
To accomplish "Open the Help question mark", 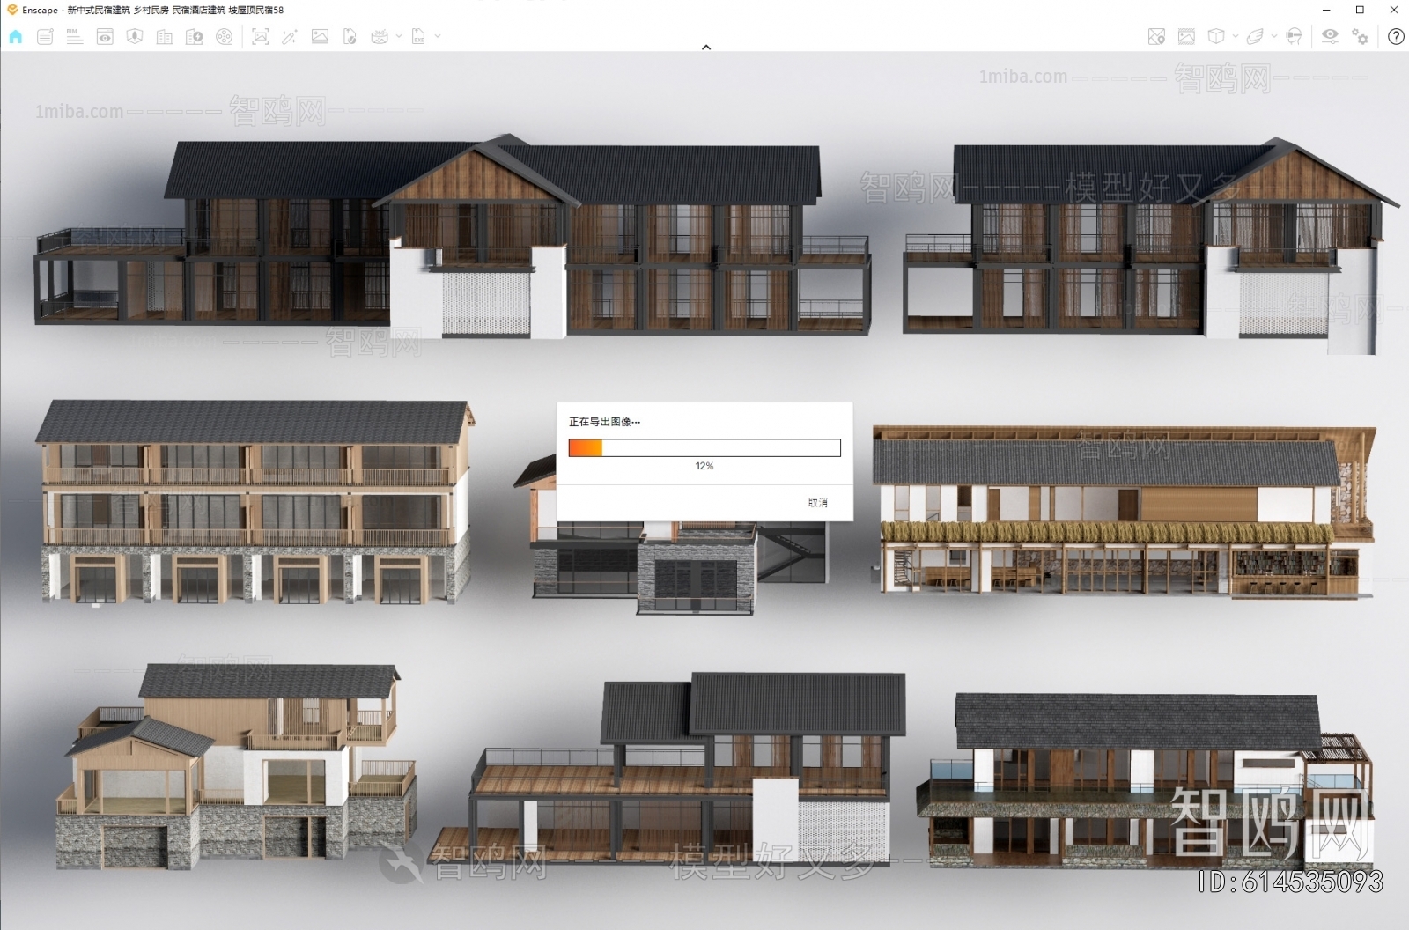I will [x=1396, y=37].
